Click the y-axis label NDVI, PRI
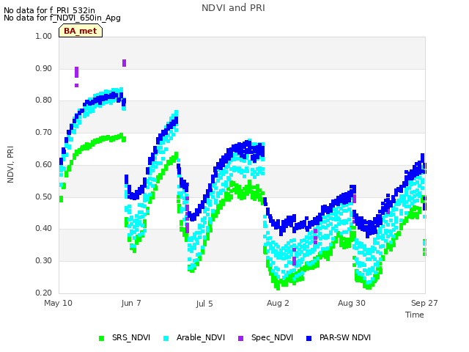Image resolution: width=469 pixels, height=352 pixels. click(x=10, y=164)
